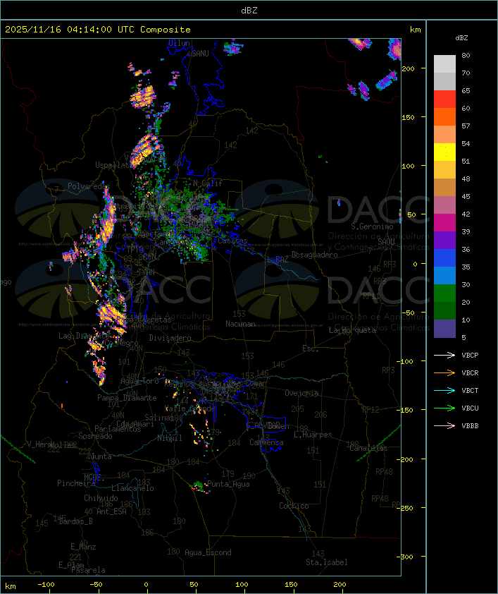Click the 'Cochico' place label
The width and height of the screenshot is (498, 594).
click(294, 506)
